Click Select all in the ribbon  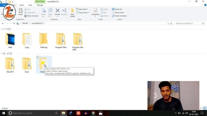pyautogui.click(x=117, y=9)
